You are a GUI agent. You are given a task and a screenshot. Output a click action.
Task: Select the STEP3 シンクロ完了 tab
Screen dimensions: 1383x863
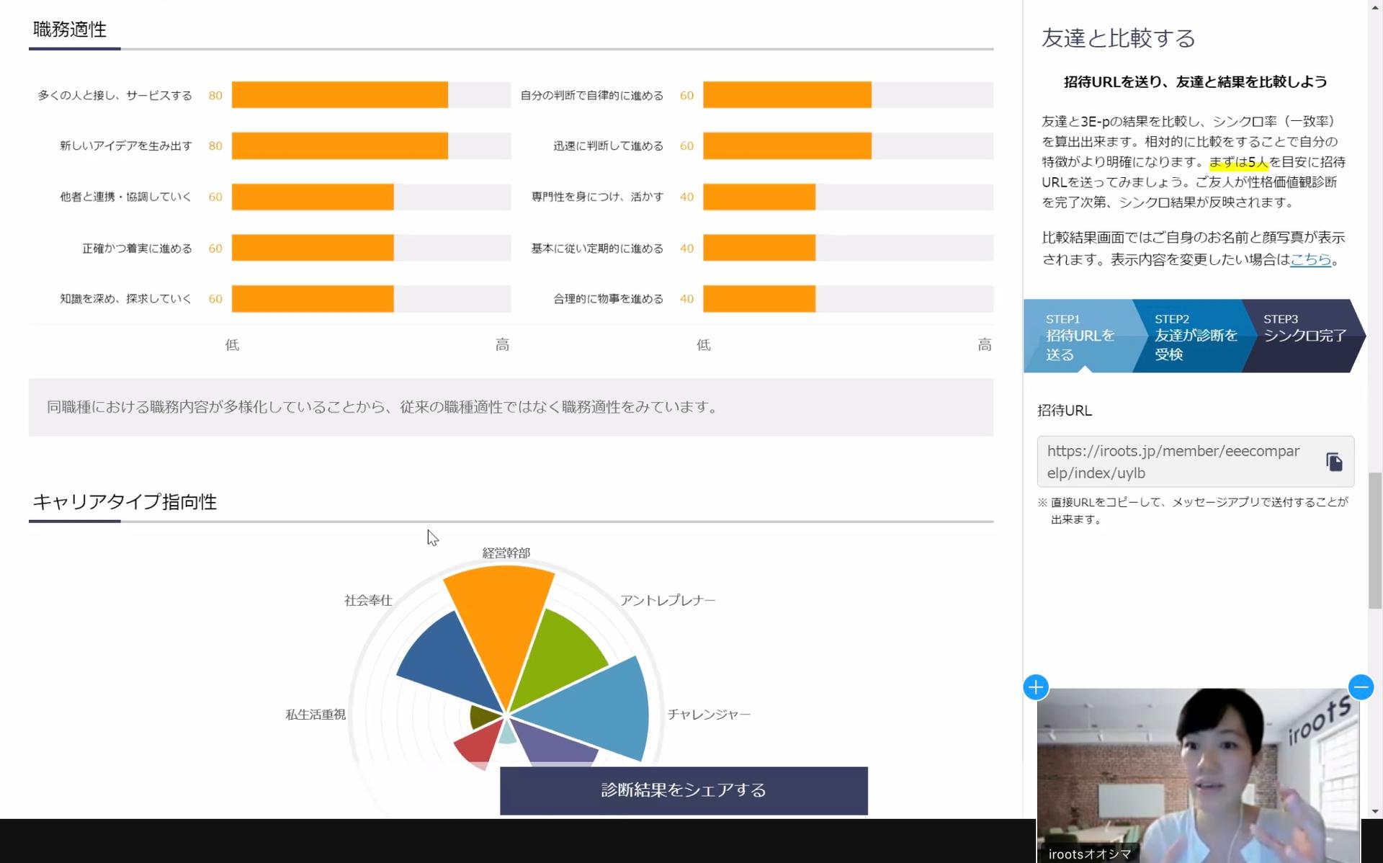(1303, 336)
